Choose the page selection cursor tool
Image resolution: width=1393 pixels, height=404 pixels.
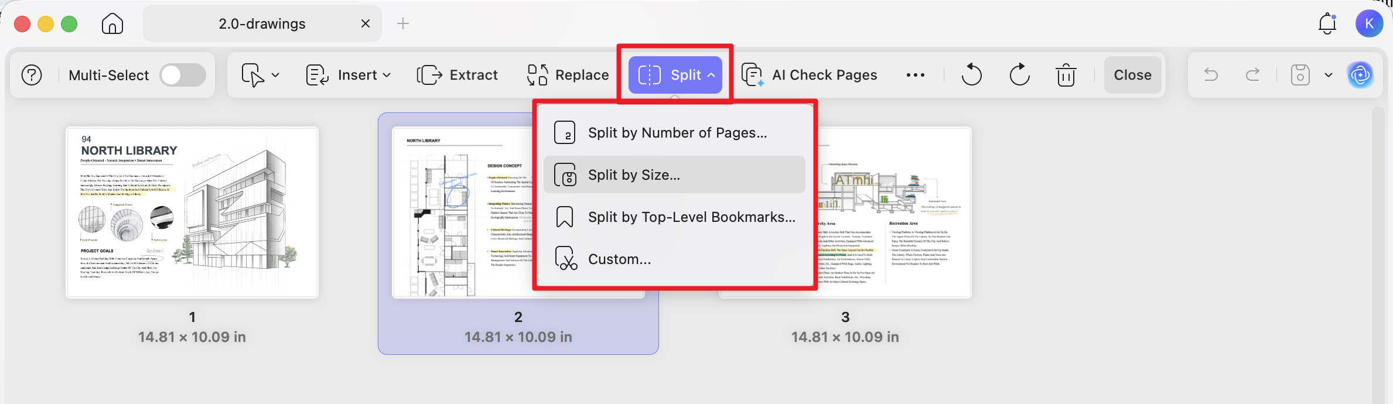[x=252, y=75]
